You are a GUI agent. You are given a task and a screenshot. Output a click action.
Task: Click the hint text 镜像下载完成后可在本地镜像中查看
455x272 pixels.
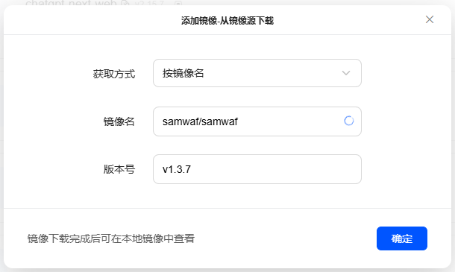click(x=111, y=238)
